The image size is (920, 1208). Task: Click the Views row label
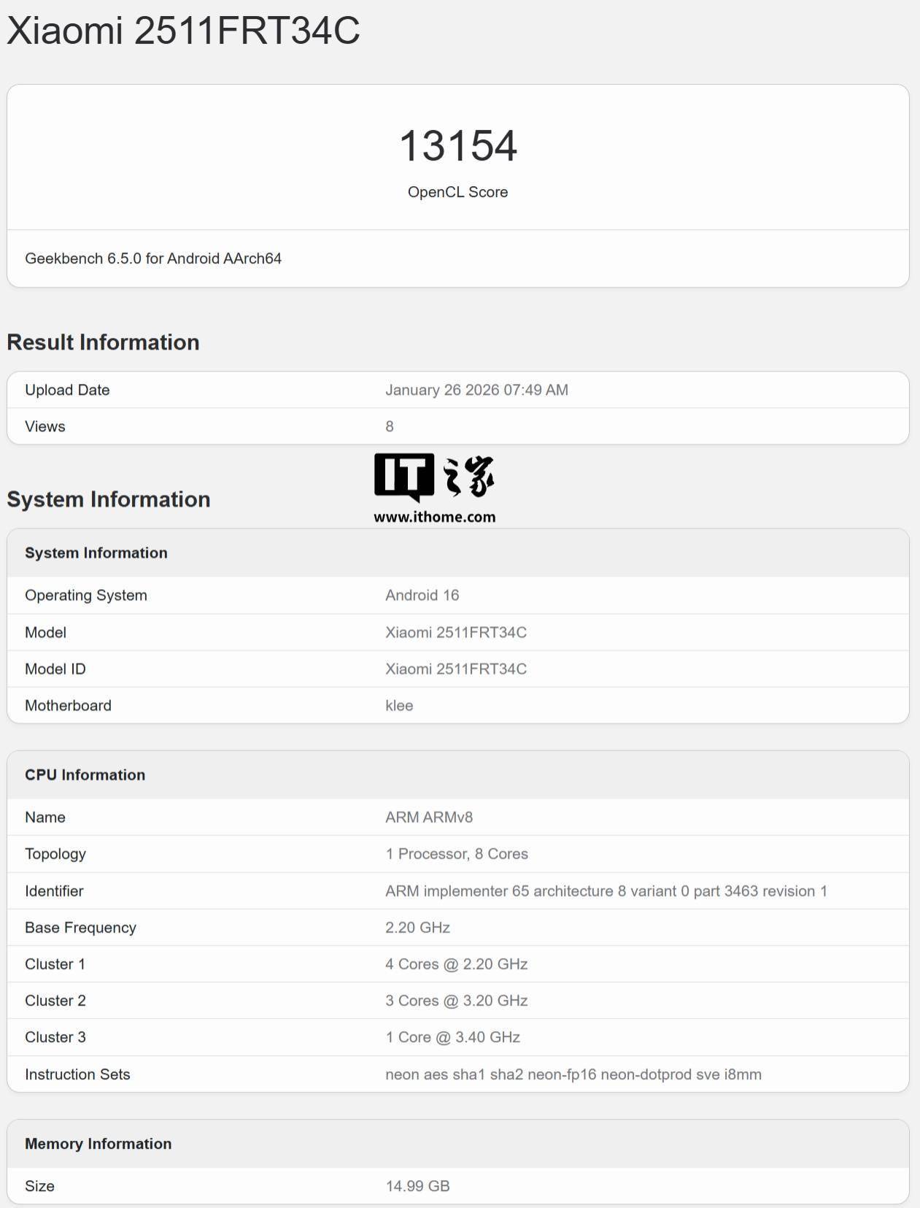45,426
